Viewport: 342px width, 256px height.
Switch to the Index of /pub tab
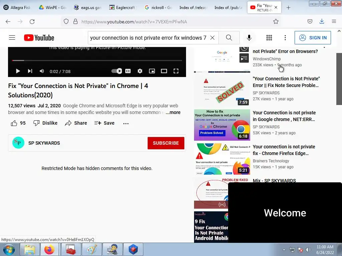(x=228, y=7)
